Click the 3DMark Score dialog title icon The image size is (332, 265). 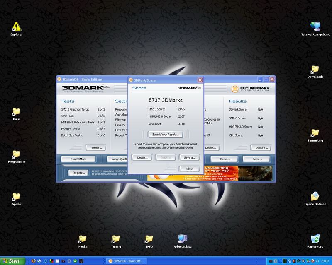[131, 80]
